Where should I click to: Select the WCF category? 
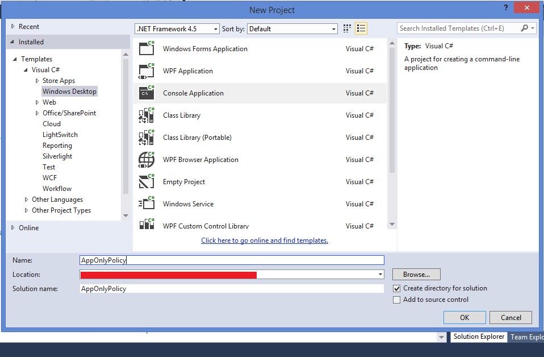click(49, 177)
